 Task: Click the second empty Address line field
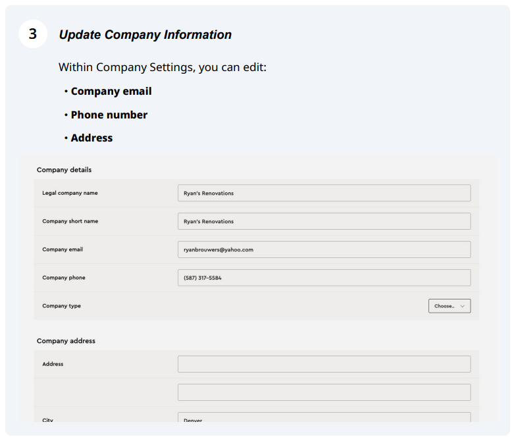324,392
